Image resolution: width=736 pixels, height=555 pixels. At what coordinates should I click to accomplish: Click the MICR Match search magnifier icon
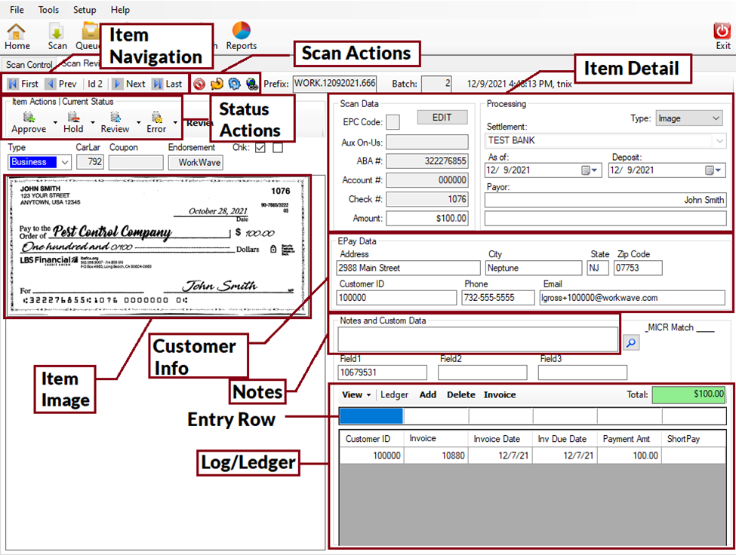[x=631, y=342]
